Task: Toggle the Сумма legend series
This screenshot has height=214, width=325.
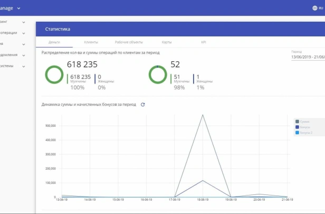Action: (303, 122)
